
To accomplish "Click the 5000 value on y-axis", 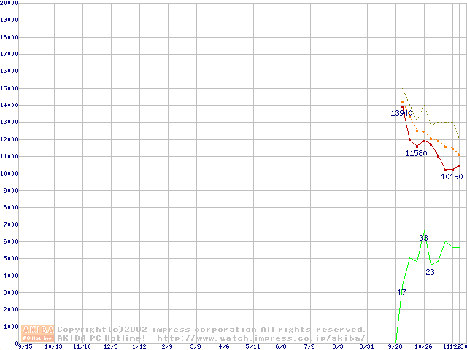I will [x=10, y=259].
